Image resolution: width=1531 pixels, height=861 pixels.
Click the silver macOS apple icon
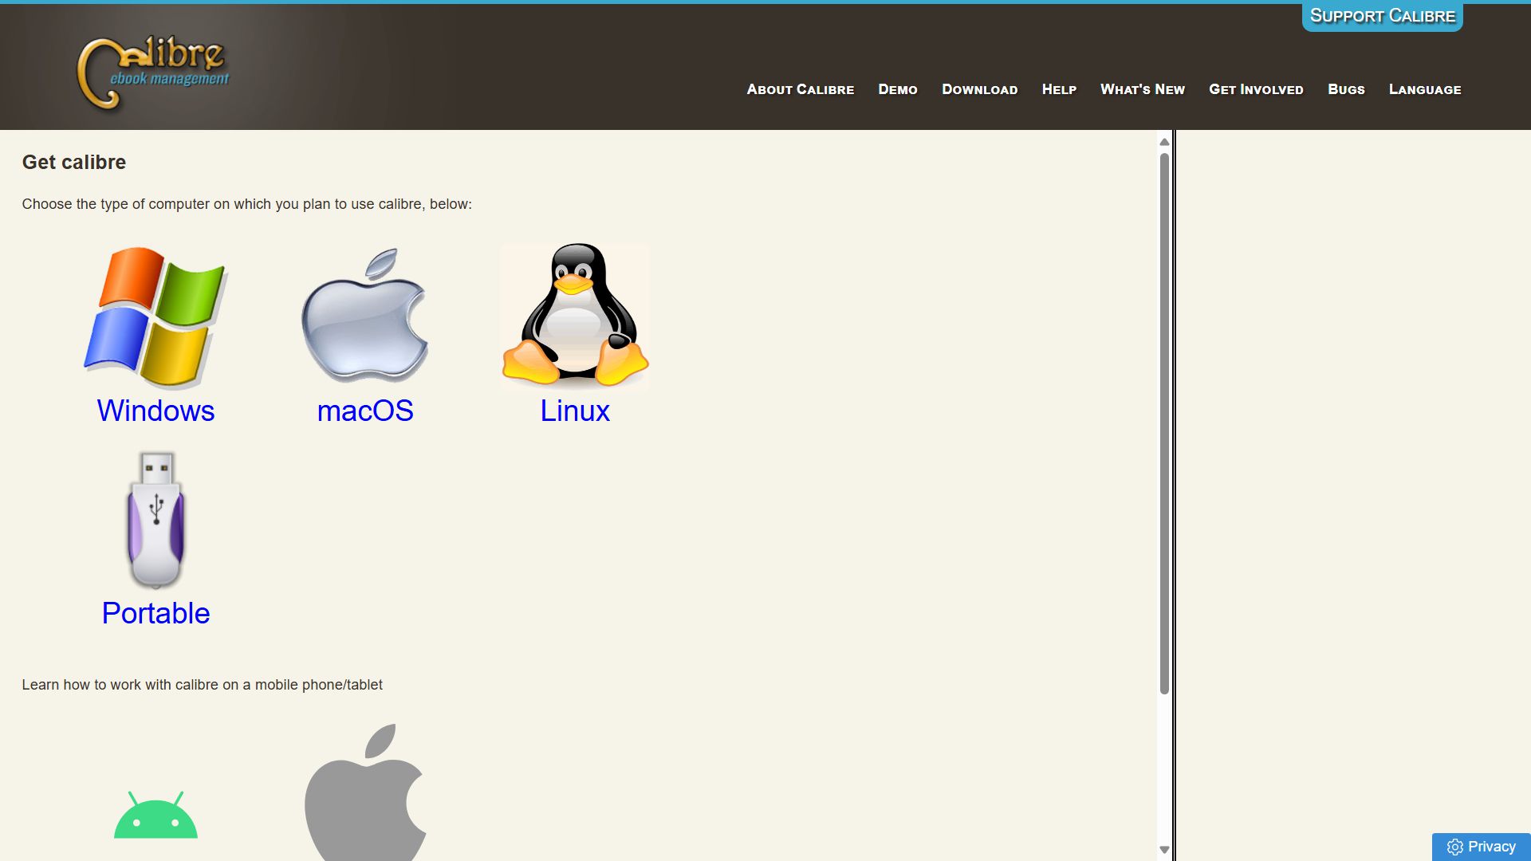[365, 316]
